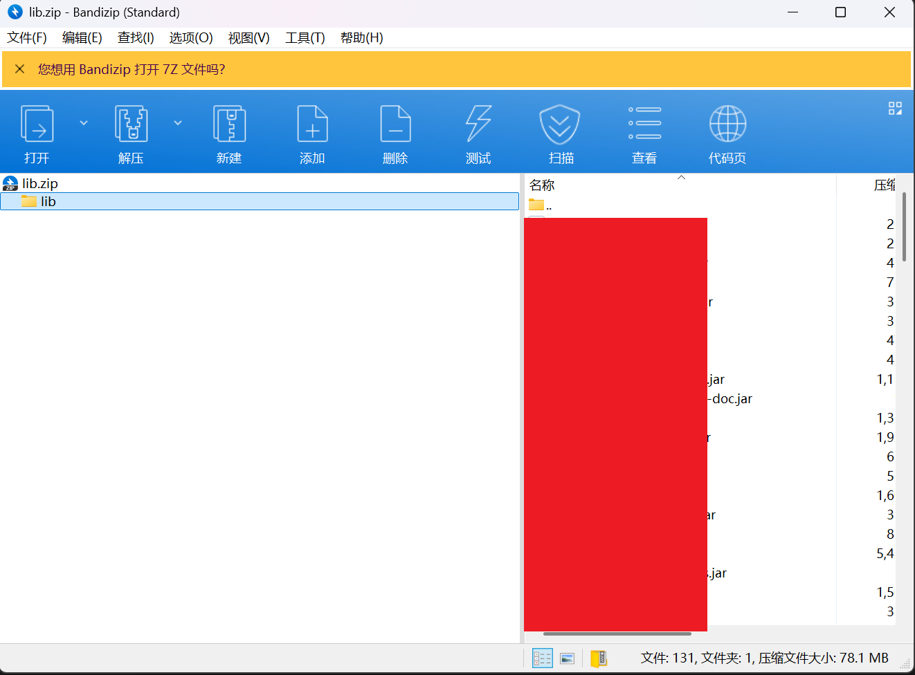915x675 pixels.
Task: Click the status text showing 文件: 131
Action: click(765, 658)
